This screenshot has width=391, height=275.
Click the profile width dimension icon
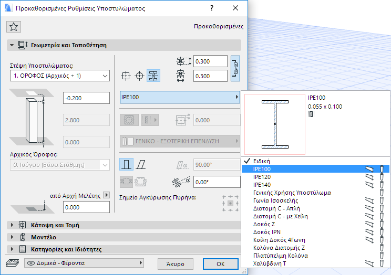[x=181, y=76]
